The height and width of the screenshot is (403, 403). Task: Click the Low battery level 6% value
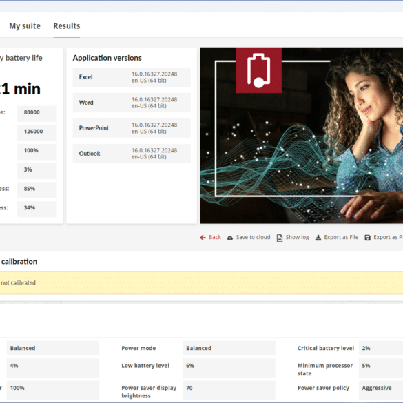[x=229, y=368]
